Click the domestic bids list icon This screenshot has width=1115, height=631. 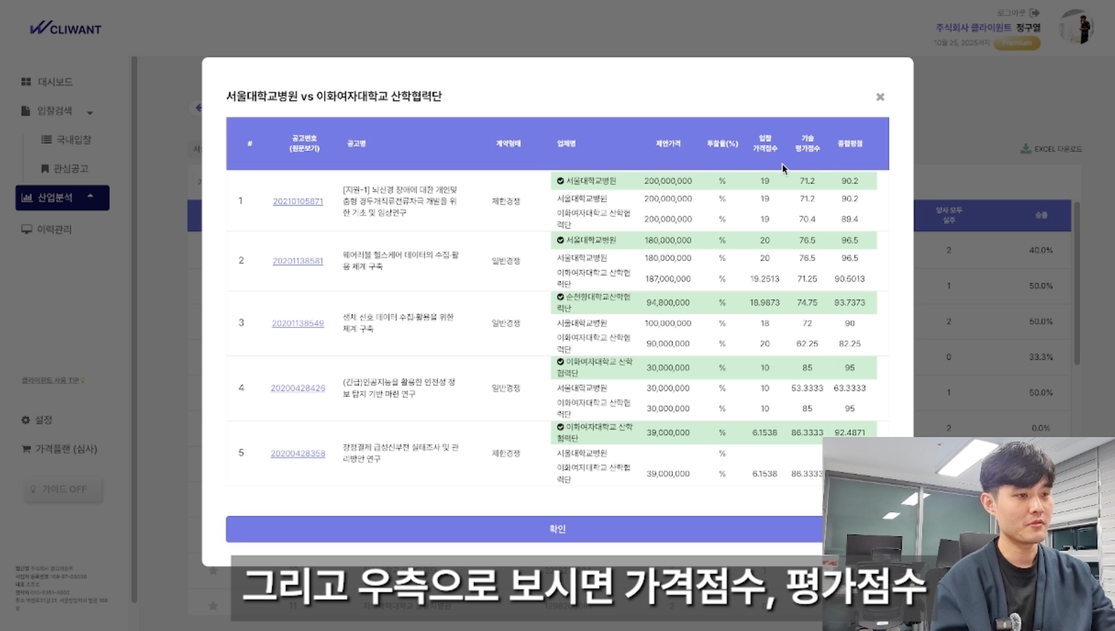click(47, 139)
